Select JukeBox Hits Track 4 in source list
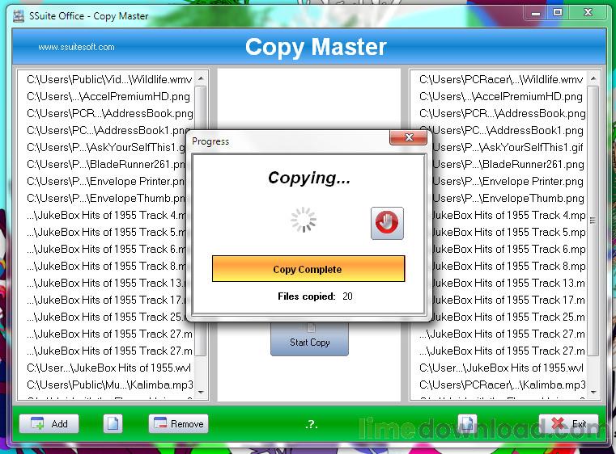The width and height of the screenshot is (616, 454). tap(107, 215)
